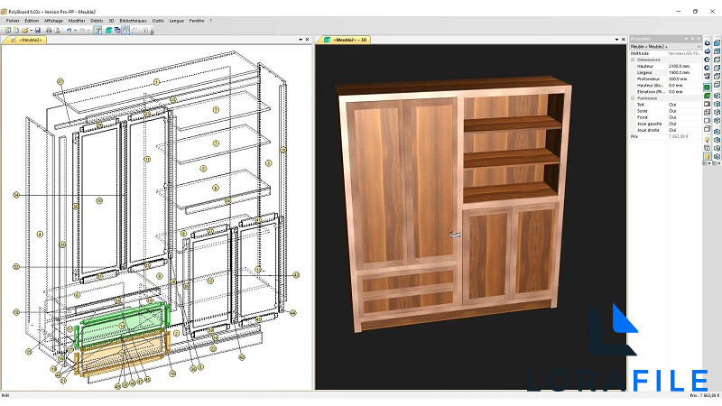This screenshot has width=722, height=406.
Task: Toggle the Joue droite Oui value
Action: point(672,130)
